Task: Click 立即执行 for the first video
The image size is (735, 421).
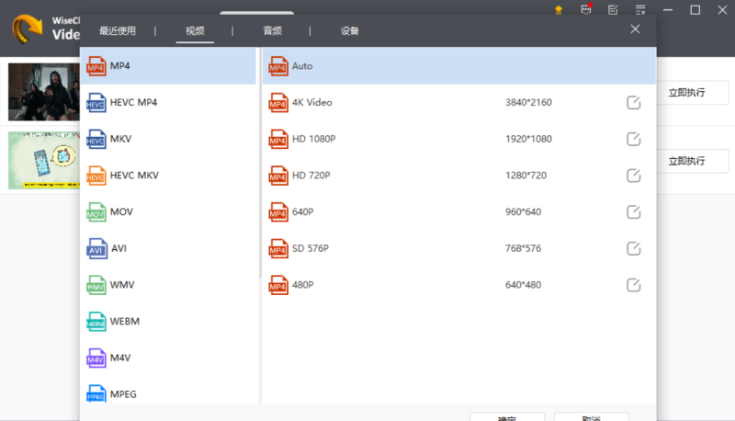Action: click(x=686, y=93)
